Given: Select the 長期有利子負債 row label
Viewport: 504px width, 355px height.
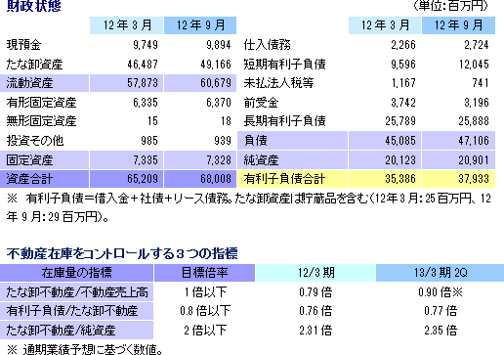Looking at the screenshot, I should (284, 121).
